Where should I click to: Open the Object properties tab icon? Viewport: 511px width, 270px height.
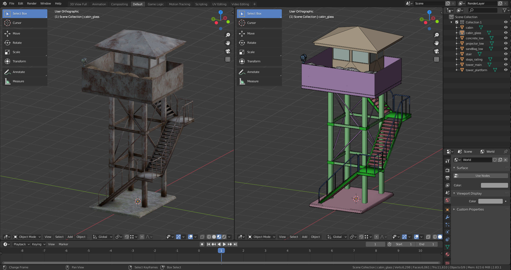(x=447, y=210)
